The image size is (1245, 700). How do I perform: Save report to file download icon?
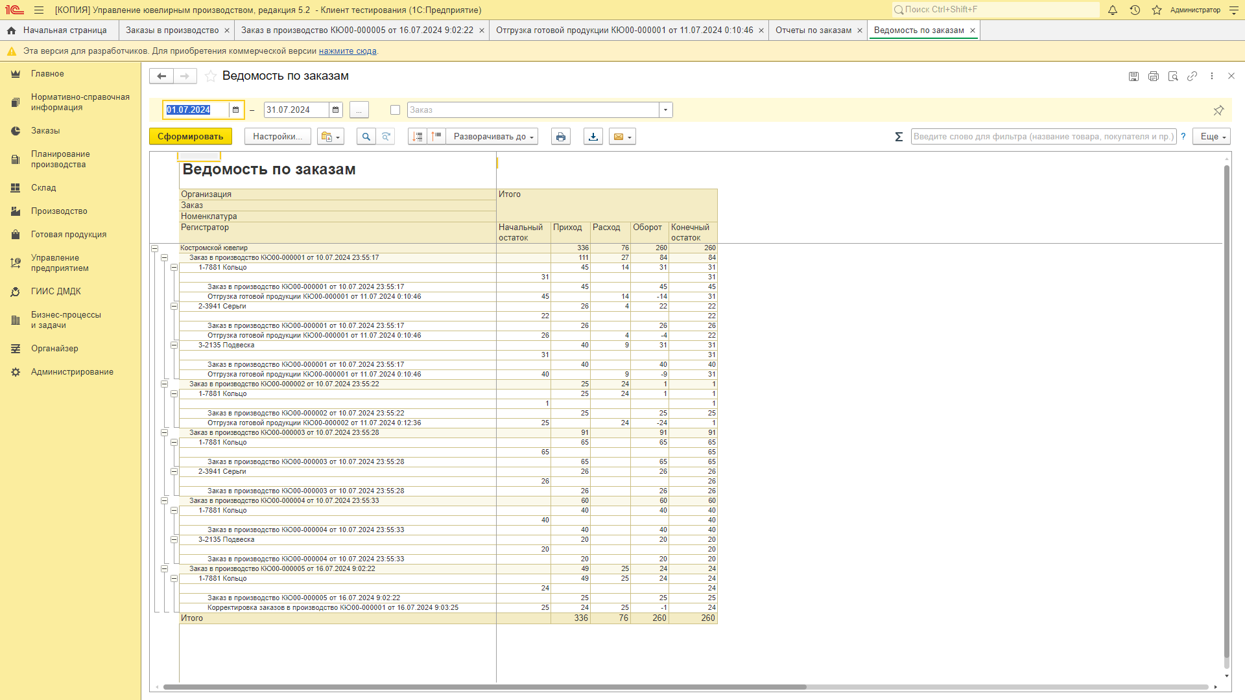(x=593, y=137)
